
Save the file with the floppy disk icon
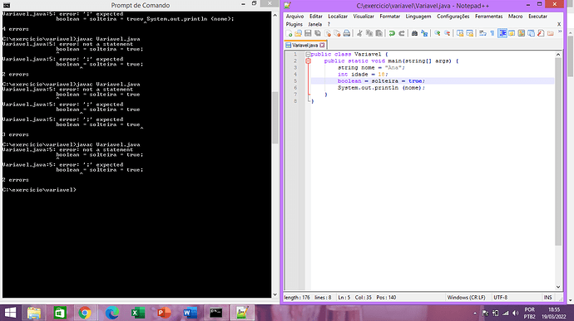click(x=308, y=33)
